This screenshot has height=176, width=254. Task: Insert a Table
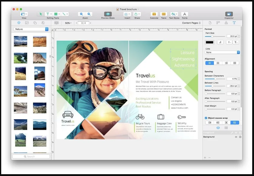(x=164, y=14)
